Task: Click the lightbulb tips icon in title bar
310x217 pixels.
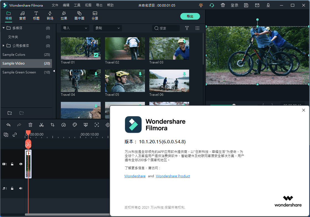Action: pyautogui.click(x=201, y=5)
